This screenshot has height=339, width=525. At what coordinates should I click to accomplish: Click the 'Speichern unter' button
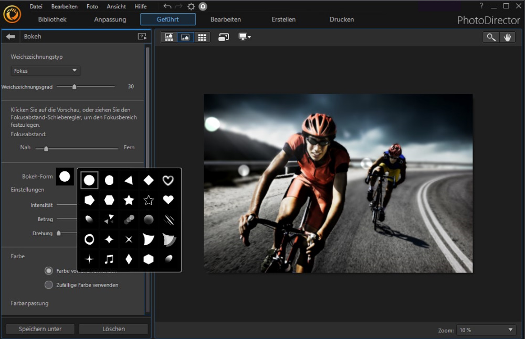pyautogui.click(x=40, y=329)
